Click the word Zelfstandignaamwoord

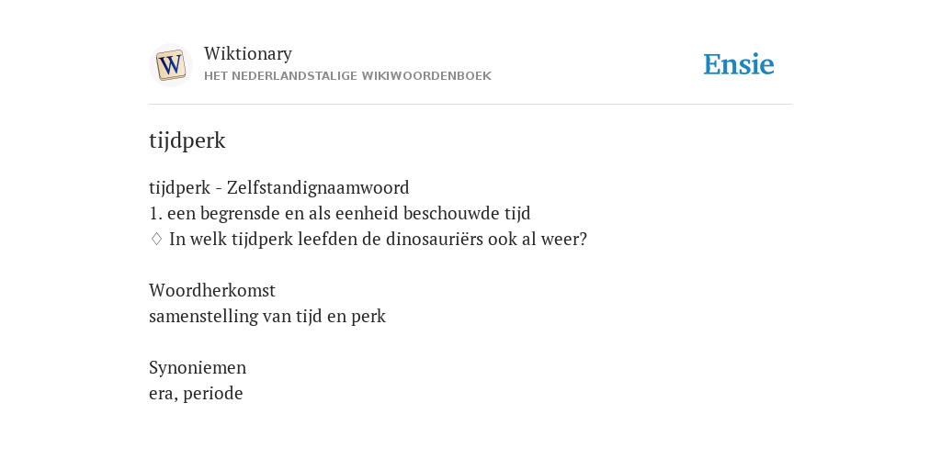point(318,187)
